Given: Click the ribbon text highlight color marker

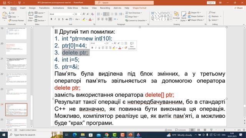Looking at the screenshot, I should (x=84, y=19).
